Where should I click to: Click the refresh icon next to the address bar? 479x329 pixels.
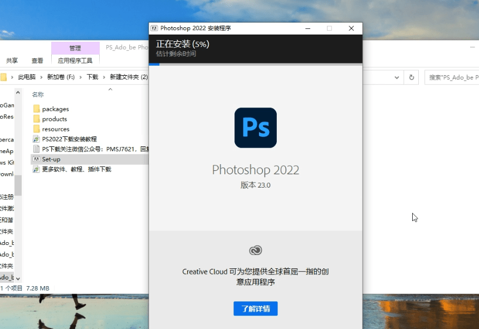tap(411, 77)
